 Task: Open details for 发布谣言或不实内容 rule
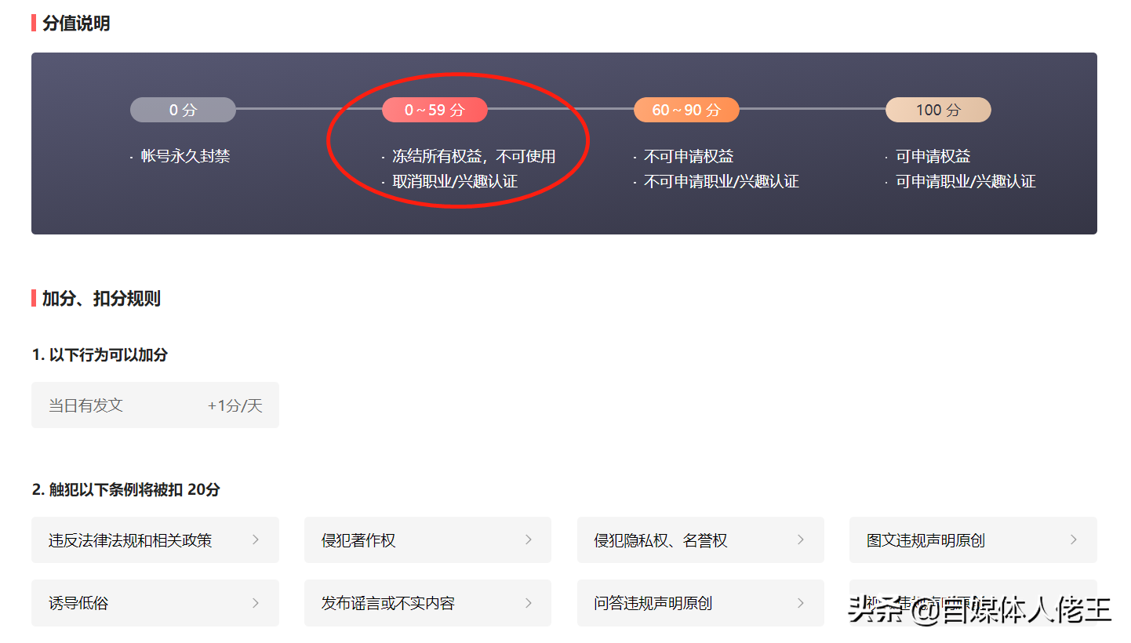point(427,603)
